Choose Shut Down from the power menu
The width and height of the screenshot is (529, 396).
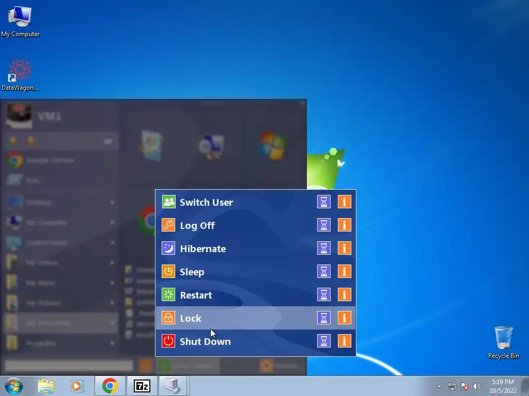[255, 341]
